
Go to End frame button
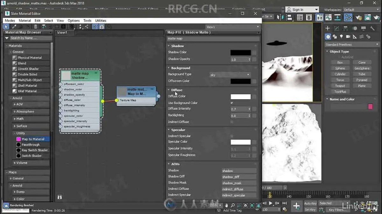point(285,203)
